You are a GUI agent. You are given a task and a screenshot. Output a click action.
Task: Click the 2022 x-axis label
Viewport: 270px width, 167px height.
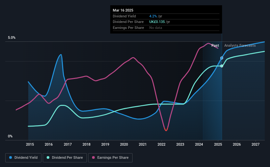161,144
